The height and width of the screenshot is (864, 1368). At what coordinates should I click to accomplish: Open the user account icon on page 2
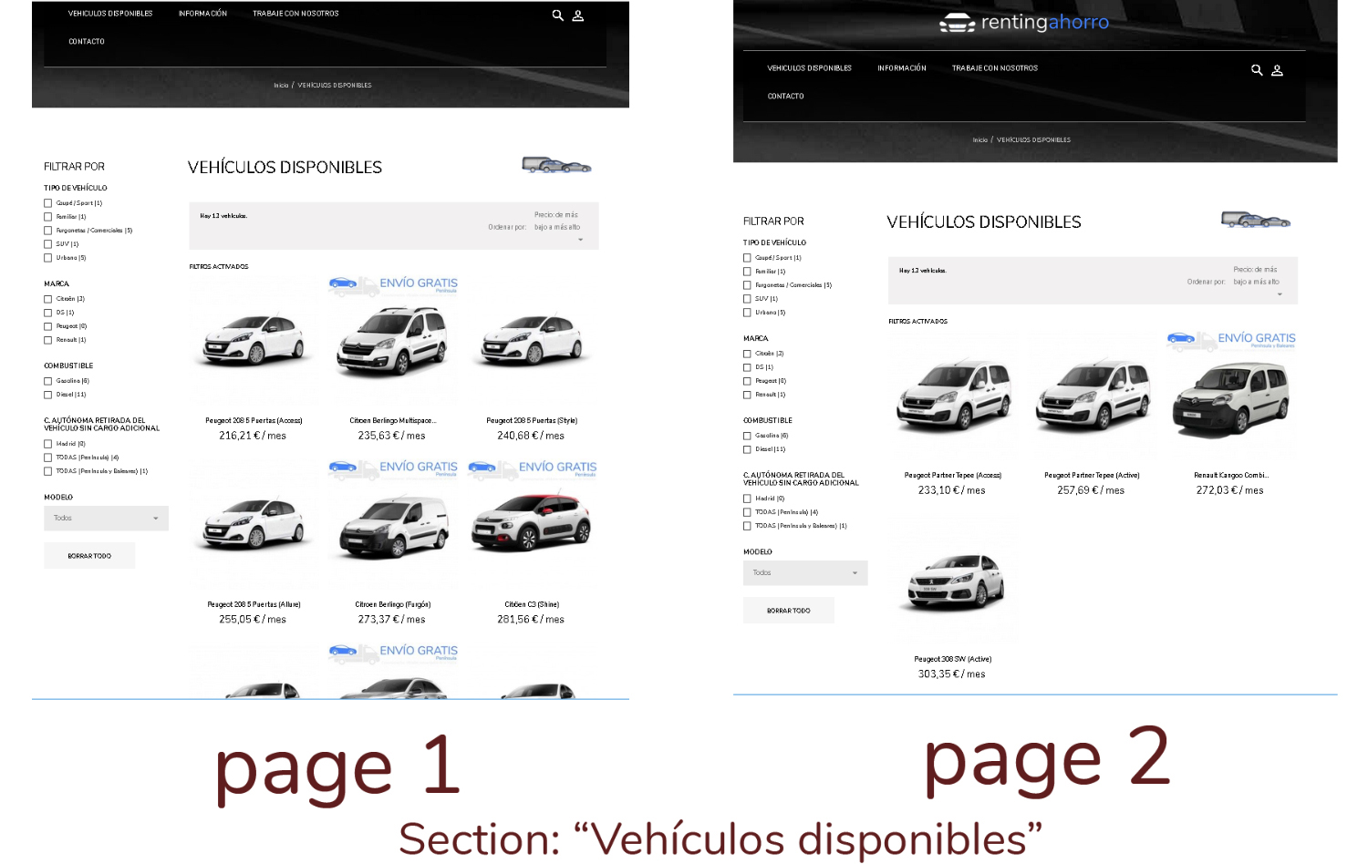[1277, 70]
